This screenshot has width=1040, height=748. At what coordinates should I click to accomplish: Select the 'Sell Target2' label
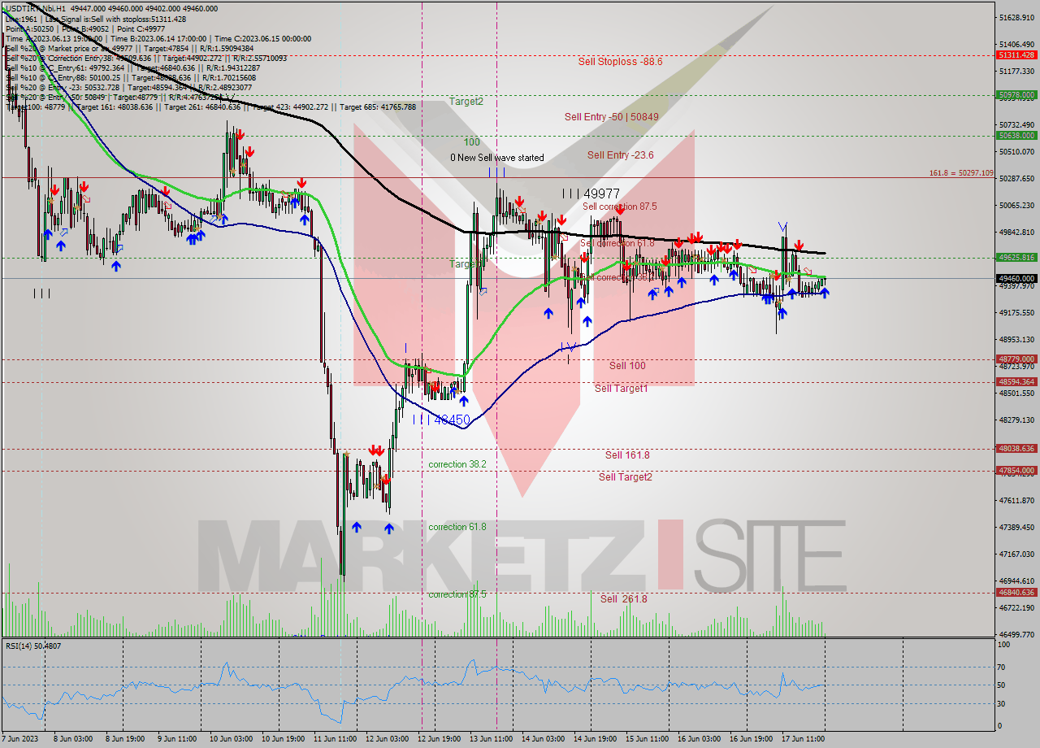[x=625, y=477]
